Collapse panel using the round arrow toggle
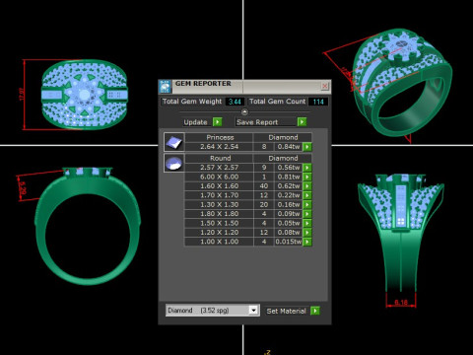Screen dimensions: 473x355 pos(244,112)
